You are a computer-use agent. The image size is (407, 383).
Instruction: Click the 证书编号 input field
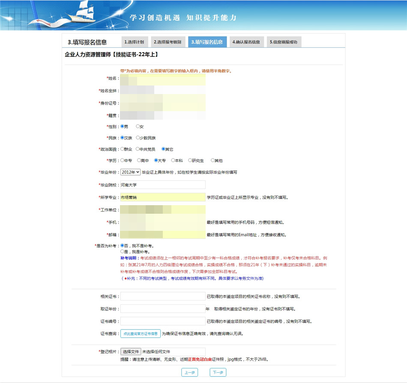click(163, 321)
